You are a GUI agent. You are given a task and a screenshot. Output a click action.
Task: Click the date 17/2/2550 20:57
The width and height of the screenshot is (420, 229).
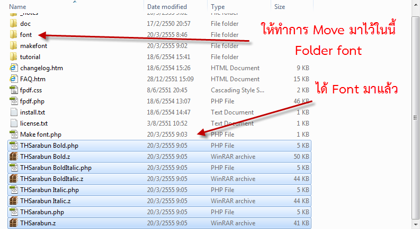[168, 24]
